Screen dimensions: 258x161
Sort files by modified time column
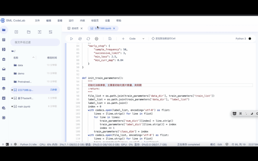coord(52,58)
